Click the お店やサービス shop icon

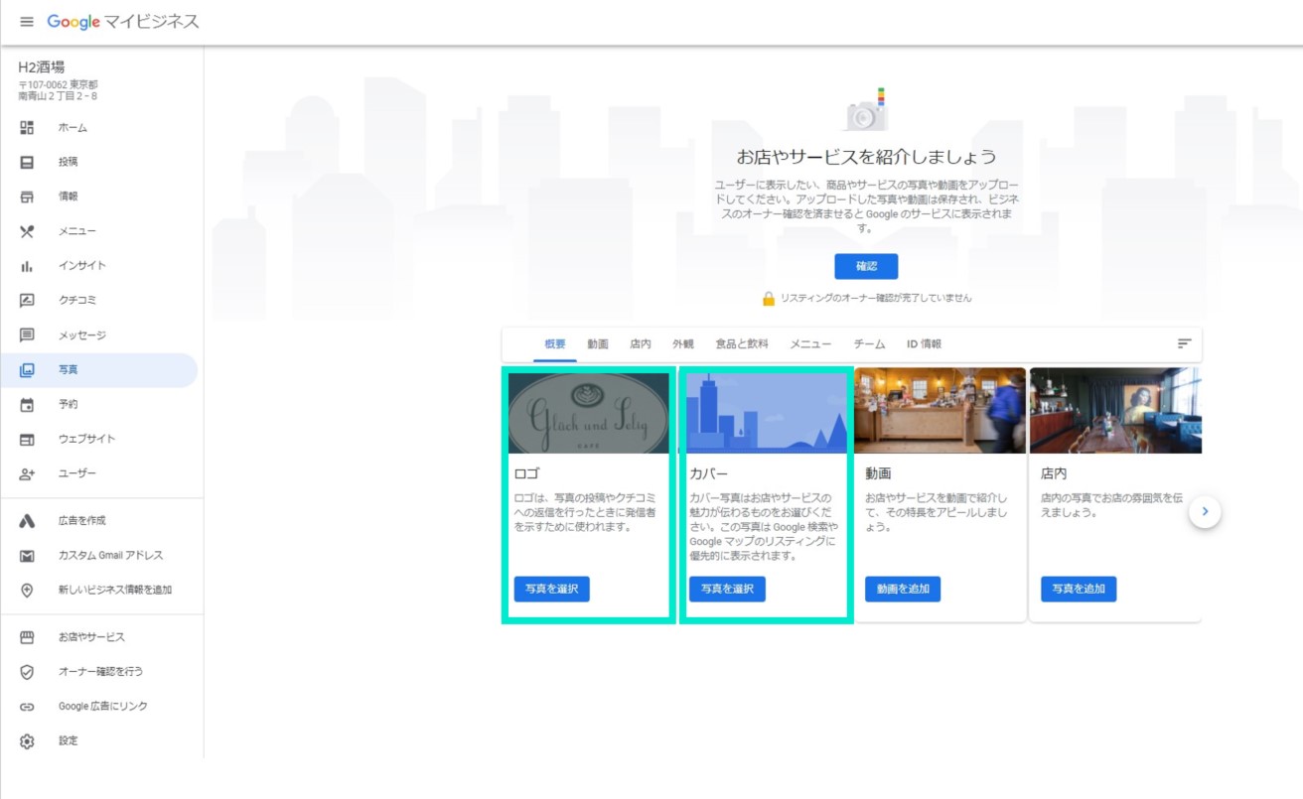(27, 637)
